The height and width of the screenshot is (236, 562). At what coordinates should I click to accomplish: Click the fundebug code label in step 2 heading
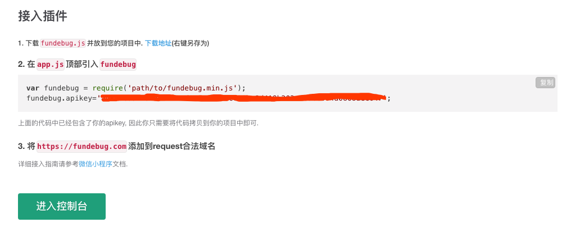click(x=118, y=65)
